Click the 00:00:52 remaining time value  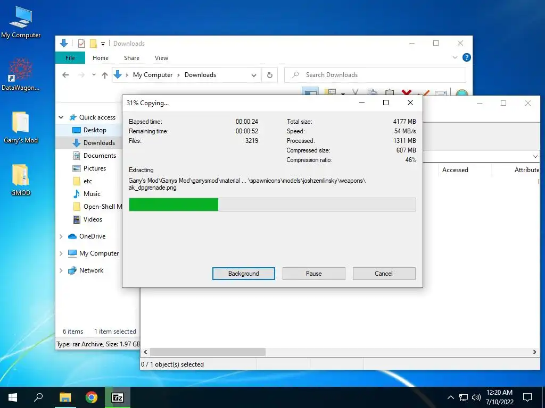pos(247,131)
